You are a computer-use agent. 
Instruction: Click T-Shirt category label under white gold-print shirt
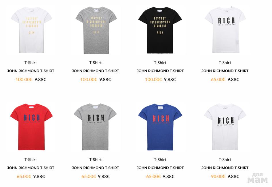point(31,63)
